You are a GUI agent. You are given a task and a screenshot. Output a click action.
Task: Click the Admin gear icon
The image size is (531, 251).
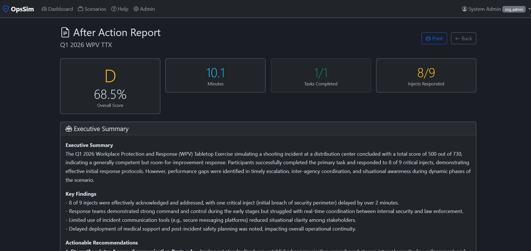point(136,9)
